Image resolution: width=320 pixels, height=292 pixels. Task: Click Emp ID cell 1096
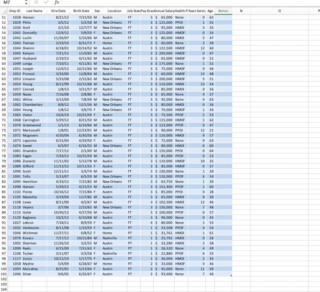point(15,274)
